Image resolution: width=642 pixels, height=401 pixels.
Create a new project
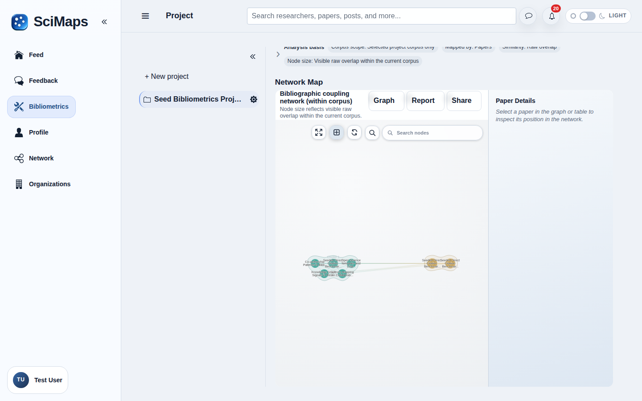click(167, 77)
